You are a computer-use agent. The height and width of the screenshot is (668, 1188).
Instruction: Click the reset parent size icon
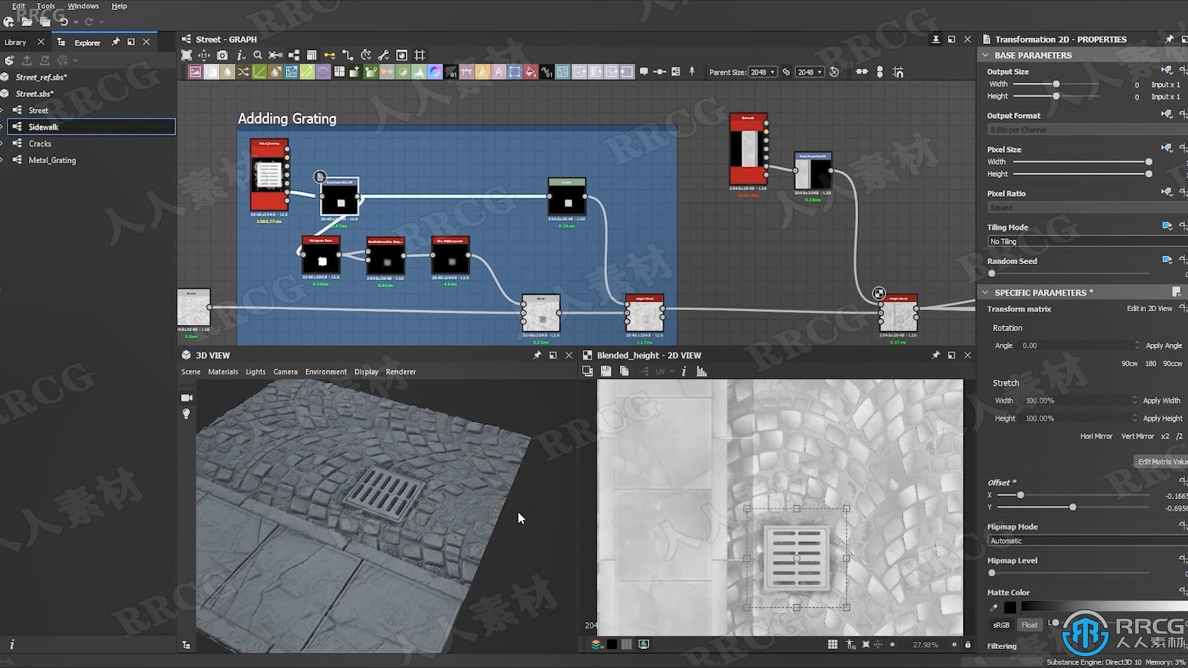[x=834, y=72]
